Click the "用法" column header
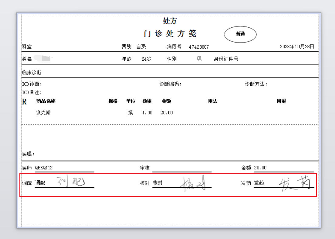335x239 pixels. point(213,101)
